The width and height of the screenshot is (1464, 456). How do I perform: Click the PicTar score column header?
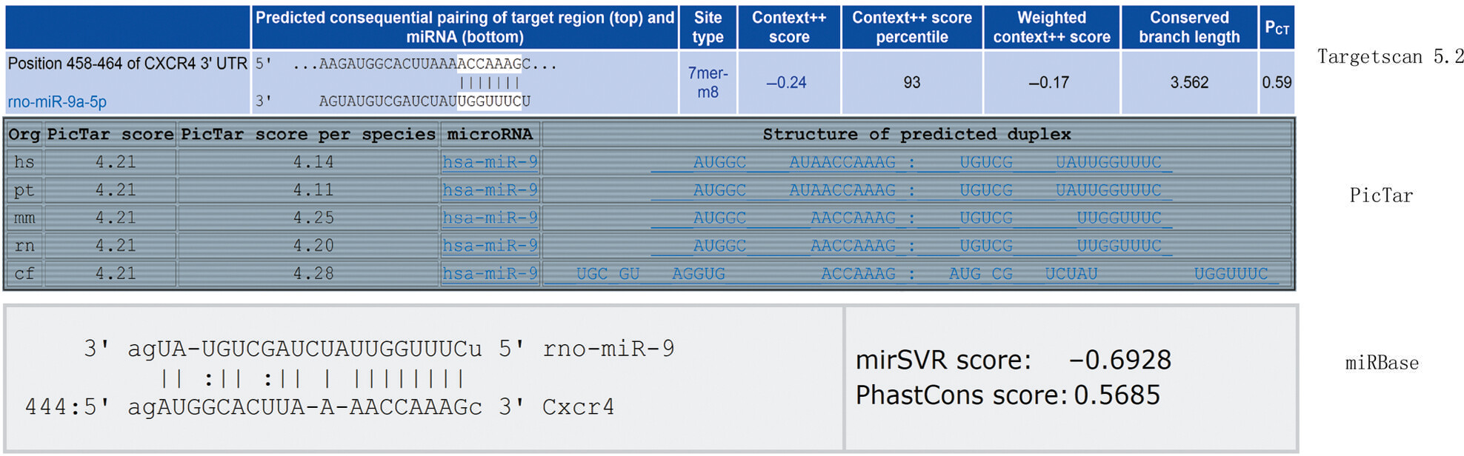point(110,135)
